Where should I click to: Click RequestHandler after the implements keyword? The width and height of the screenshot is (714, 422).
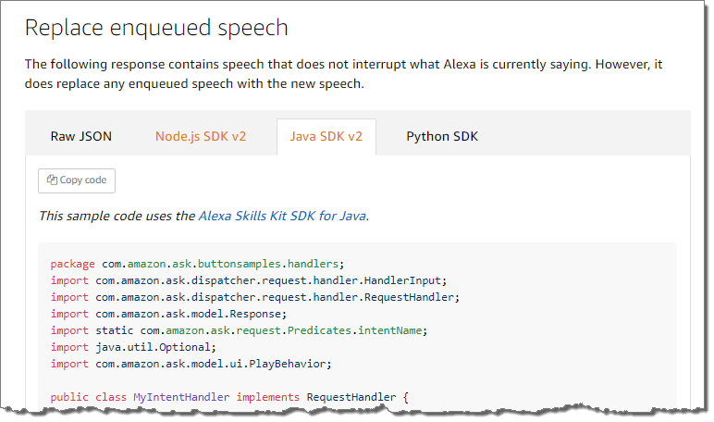tap(351, 397)
